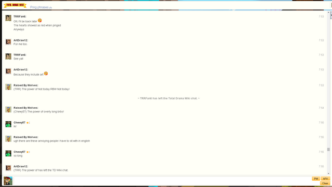This screenshot has height=187, width=332.
Task: Click TRRFan6's avatar beside "be back later"
Action: 8,18
